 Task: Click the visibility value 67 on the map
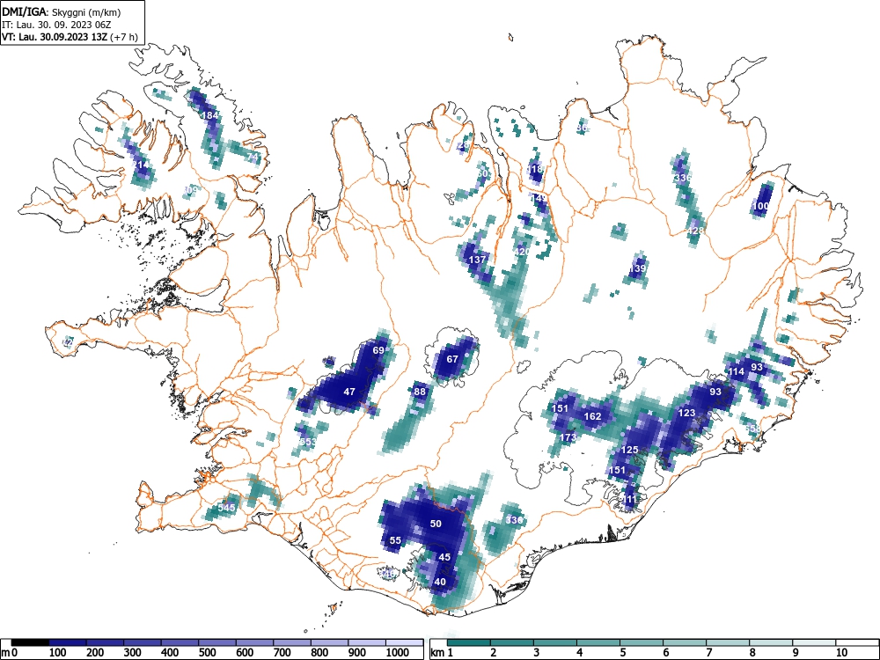click(x=452, y=359)
